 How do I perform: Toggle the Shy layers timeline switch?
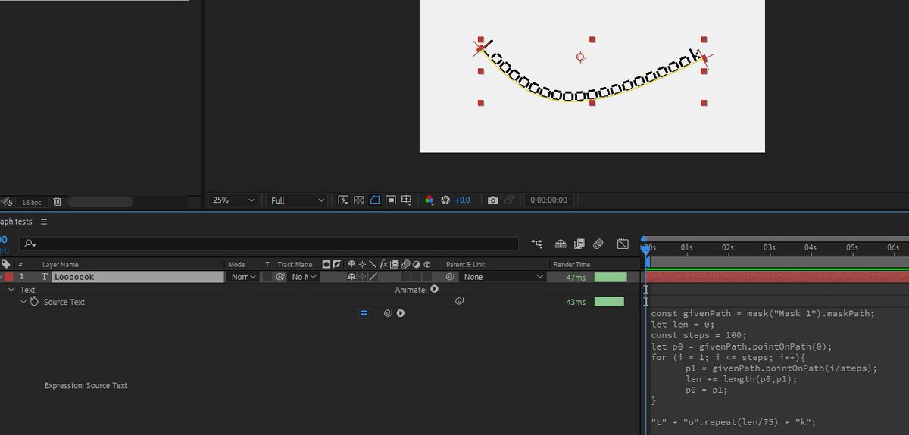561,244
